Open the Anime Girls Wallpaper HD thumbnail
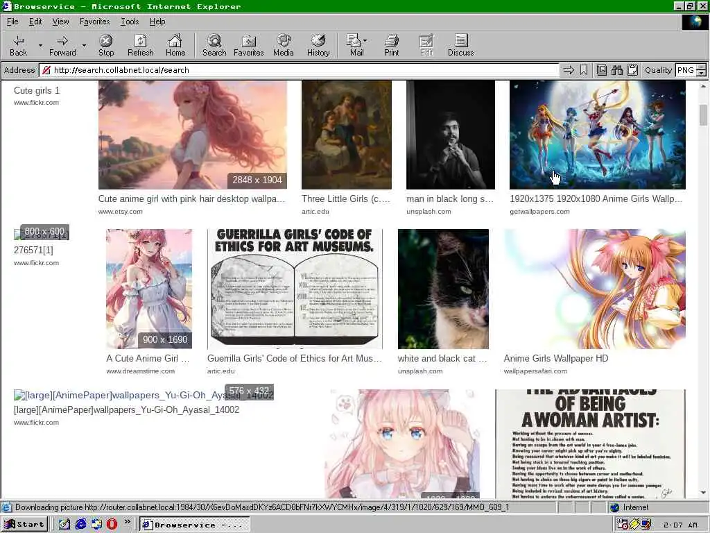Viewport: 710px width, 533px height. coord(594,289)
